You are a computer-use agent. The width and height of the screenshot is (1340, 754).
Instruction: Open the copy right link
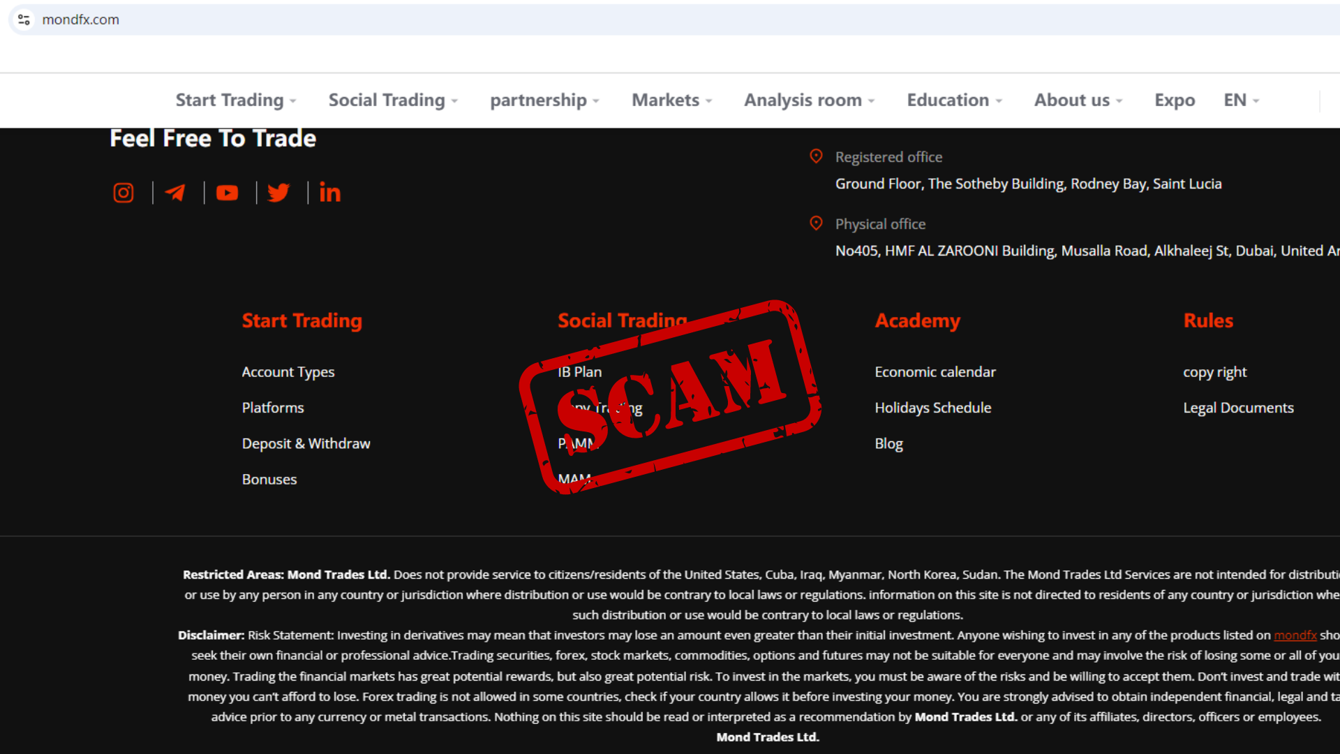coord(1214,373)
